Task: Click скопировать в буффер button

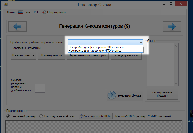Action: click(x=162, y=94)
